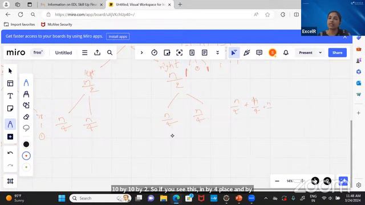The image size is (365, 205).
Task: Start presentation with Present button
Action: (306, 53)
